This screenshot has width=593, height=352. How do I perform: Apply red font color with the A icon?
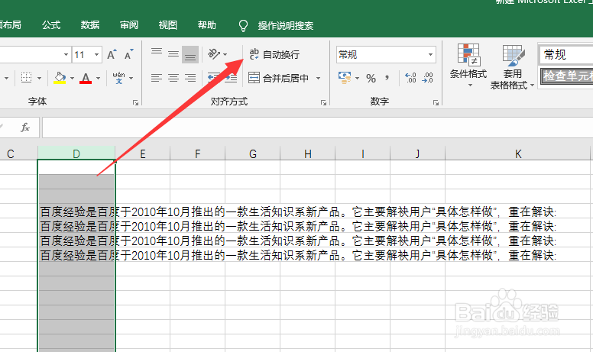[86, 78]
